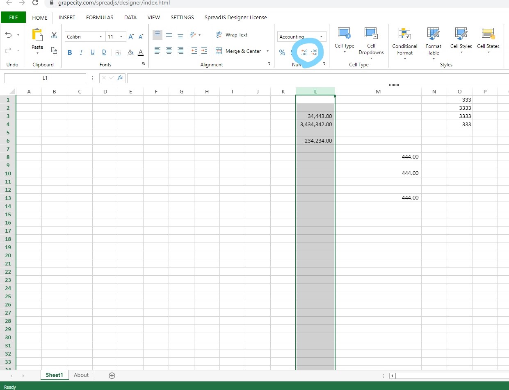The image size is (509, 390).
Task: Align text to the right
Action: click(x=180, y=51)
